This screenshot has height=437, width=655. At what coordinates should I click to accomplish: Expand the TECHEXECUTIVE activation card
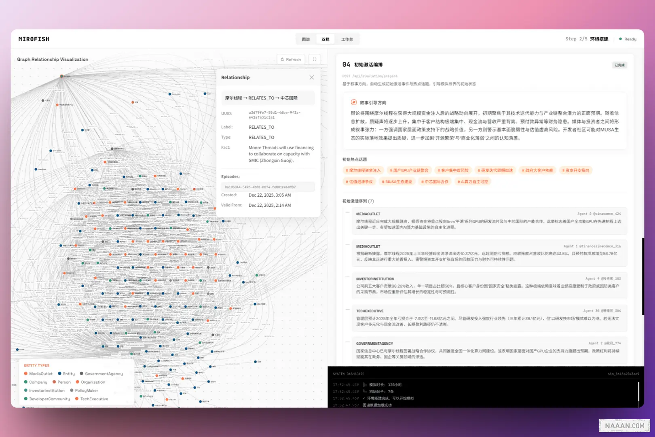[x=489, y=318]
